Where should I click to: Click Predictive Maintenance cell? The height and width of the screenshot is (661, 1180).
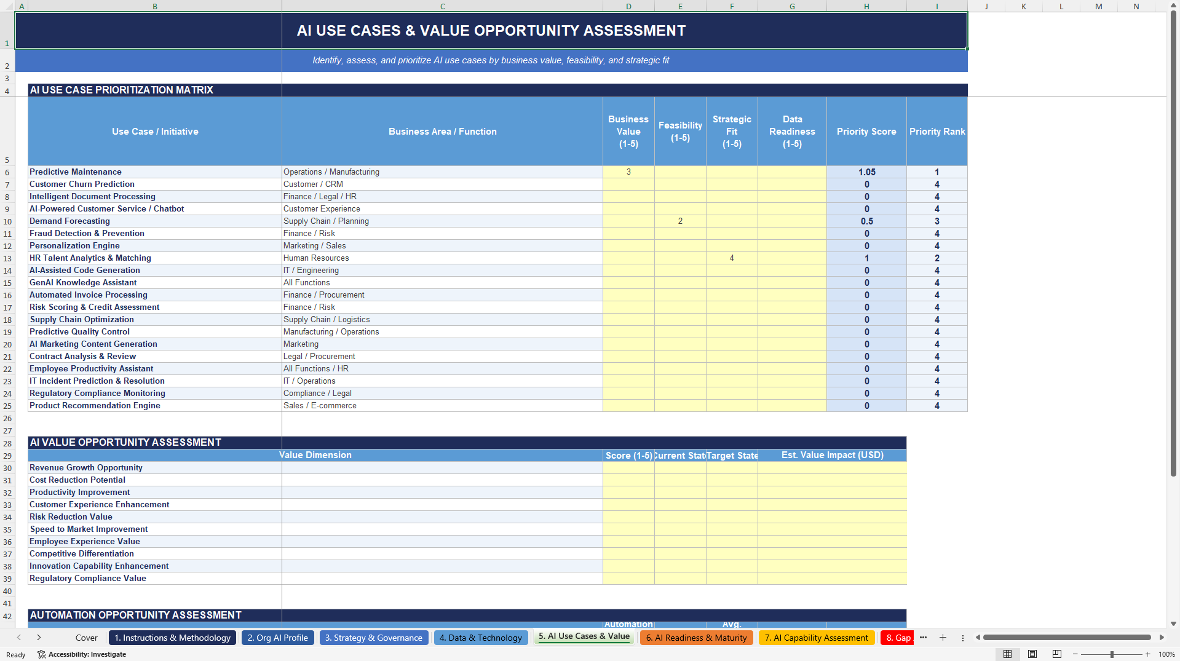(155, 172)
